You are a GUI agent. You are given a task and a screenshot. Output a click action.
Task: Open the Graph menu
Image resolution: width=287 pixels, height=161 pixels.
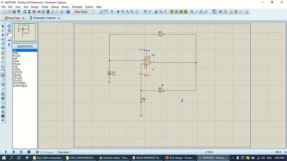(45, 7)
